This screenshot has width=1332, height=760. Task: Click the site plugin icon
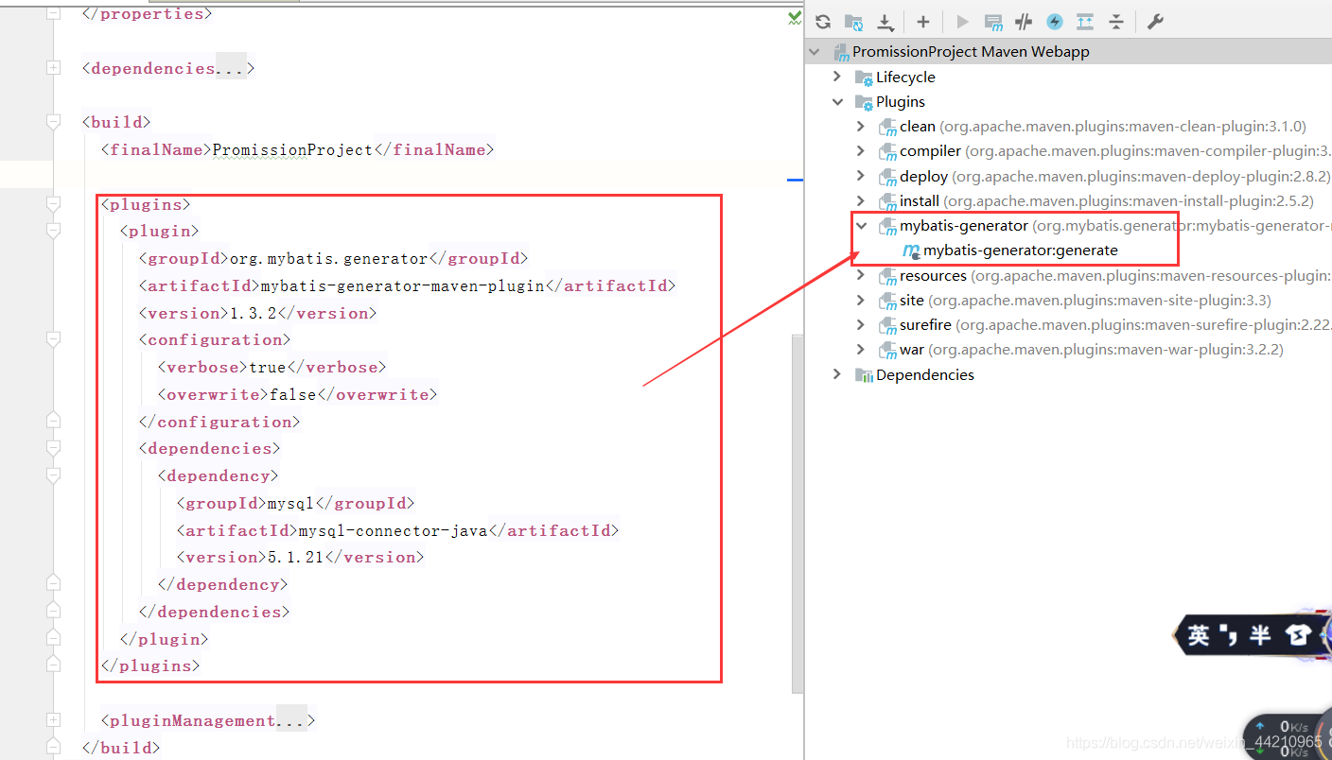click(887, 301)
